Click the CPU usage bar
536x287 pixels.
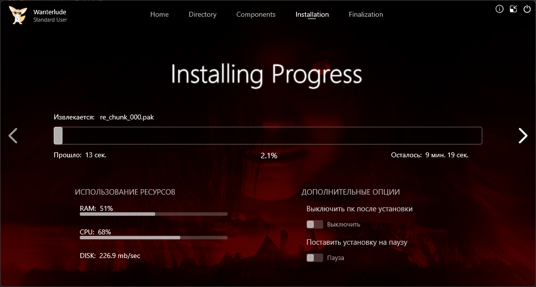point(153,238)
